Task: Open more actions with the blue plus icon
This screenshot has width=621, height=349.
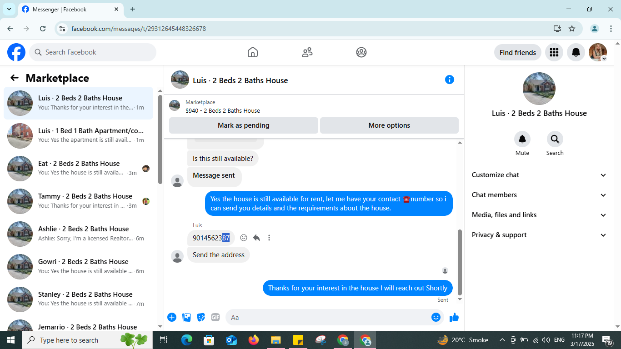Action: point(172,317)
